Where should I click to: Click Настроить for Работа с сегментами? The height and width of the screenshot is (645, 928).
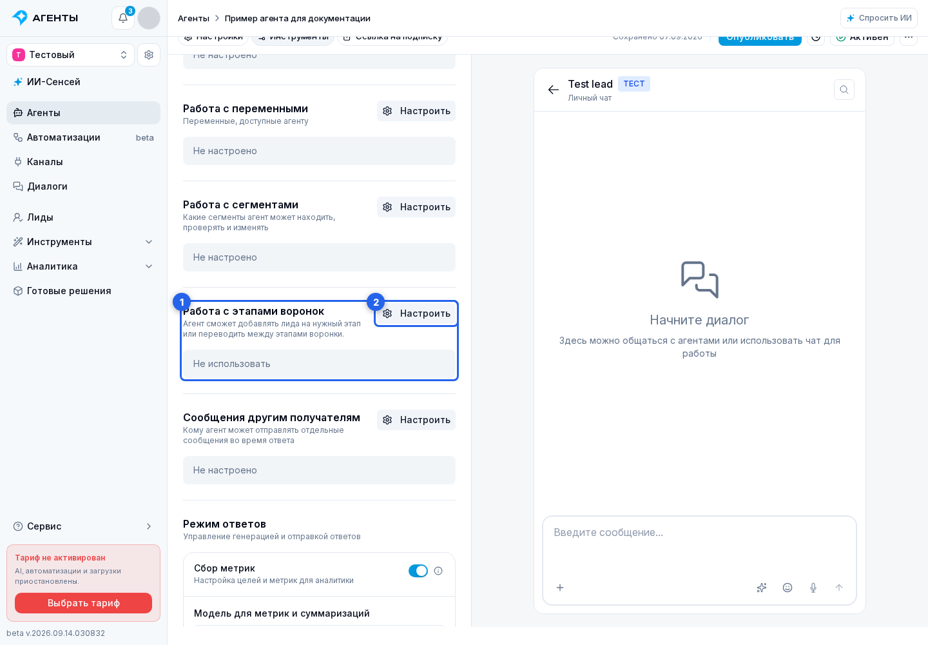pos(416,207)
